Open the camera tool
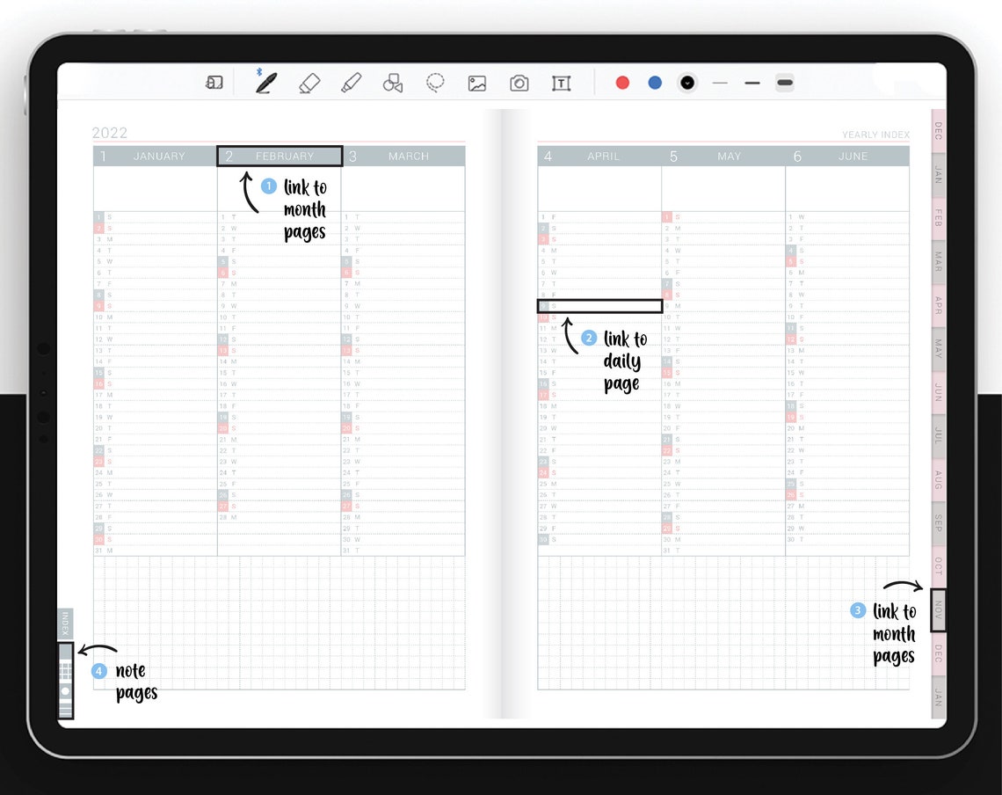Viewport: 1002px width, 795px height. [x=519, y=82]
